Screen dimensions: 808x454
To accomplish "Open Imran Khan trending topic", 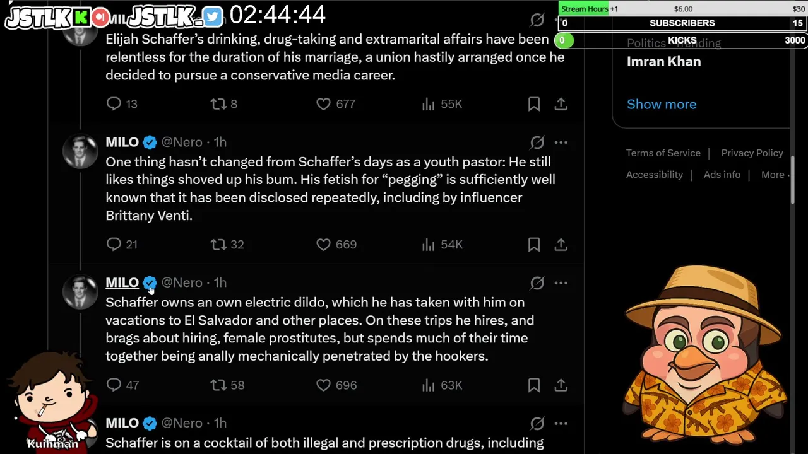I will [x=663, y=62].
